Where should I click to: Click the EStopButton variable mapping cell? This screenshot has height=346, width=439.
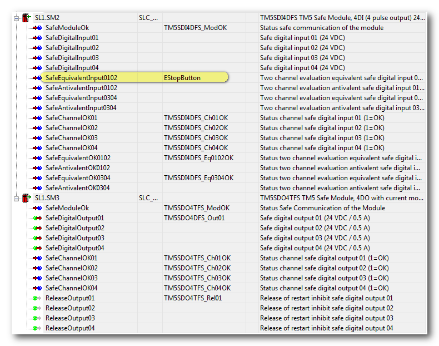tap(182, 78)
